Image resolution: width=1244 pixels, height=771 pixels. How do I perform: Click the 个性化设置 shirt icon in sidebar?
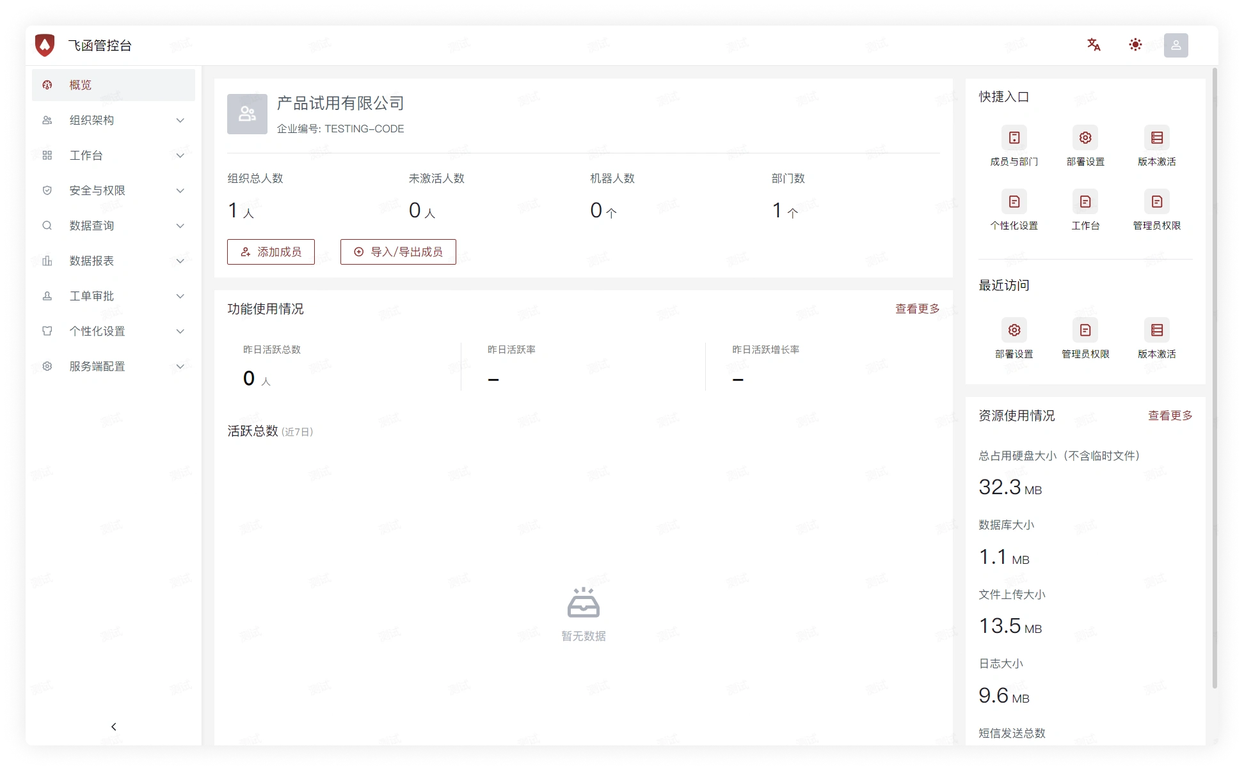coord(47,331)
